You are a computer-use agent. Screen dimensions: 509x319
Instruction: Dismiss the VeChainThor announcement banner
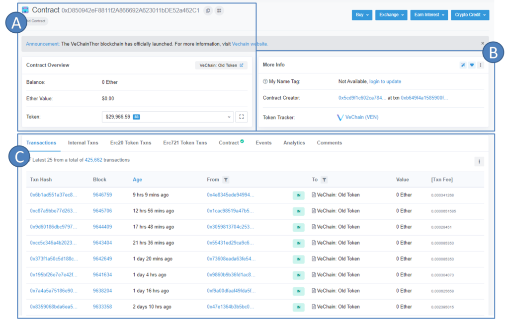click(x=483, y=44)
